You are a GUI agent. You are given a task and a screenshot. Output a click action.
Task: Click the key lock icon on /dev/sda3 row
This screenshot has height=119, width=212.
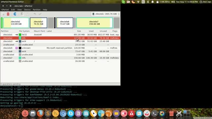17,41
